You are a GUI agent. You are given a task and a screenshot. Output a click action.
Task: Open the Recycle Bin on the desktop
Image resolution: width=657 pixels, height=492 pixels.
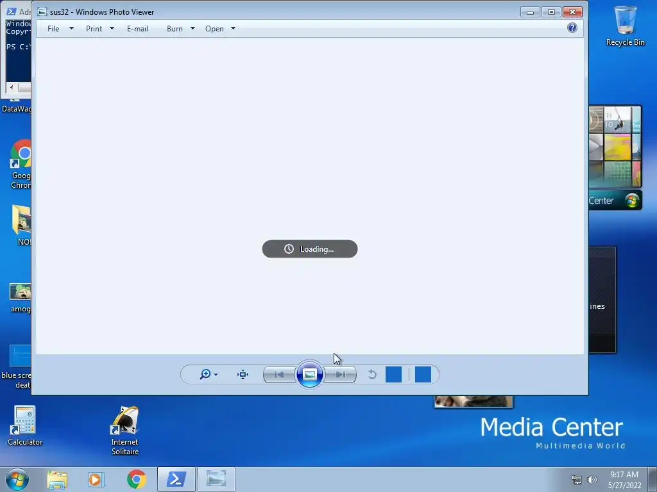pos(625,26)
